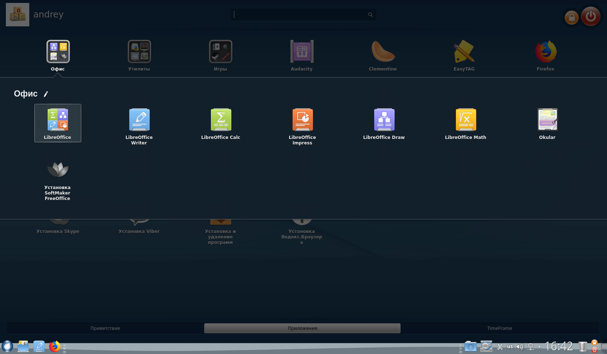Launch EasyTAG tag editor
This screenshot has height=354, width=607.
(x=464, y=52)
